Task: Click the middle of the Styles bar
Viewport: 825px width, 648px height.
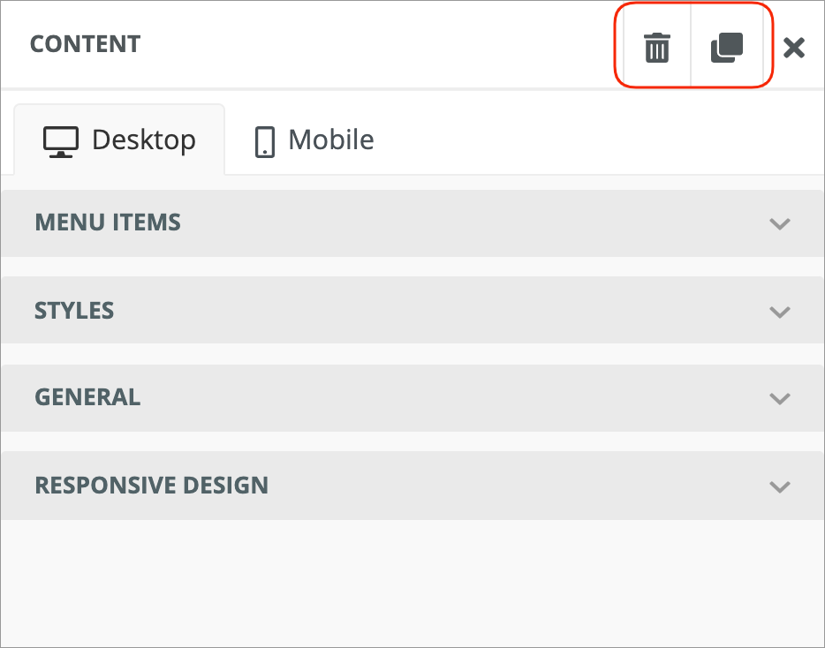Action: (x=412, y=311)
